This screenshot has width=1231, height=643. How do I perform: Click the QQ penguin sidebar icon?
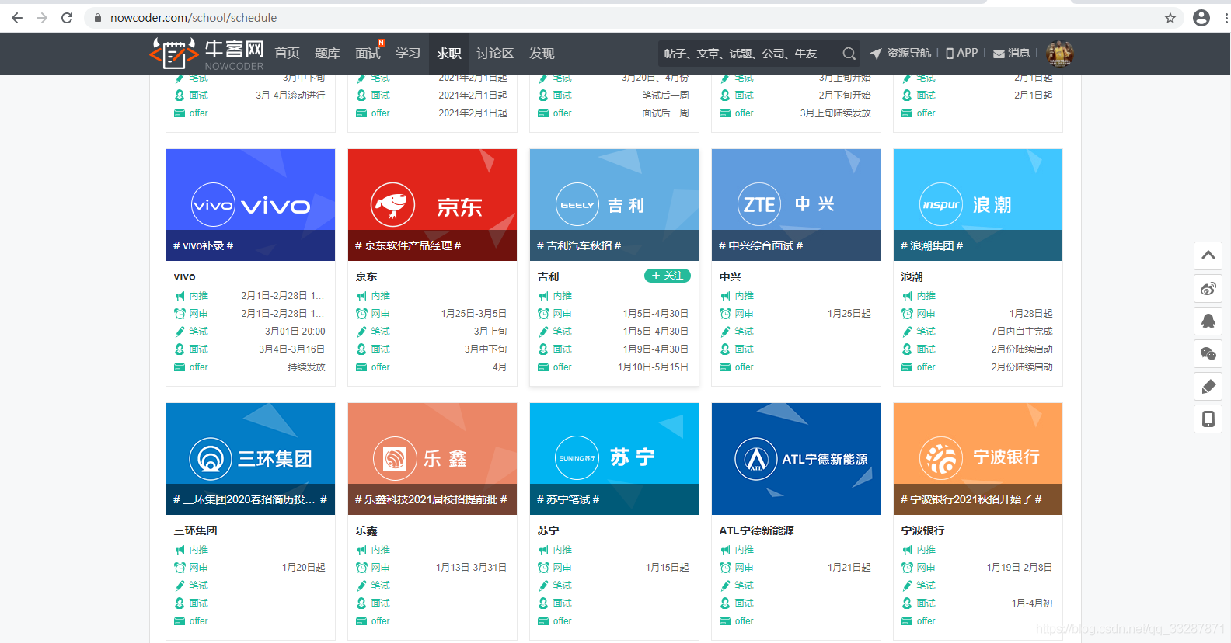[x=1208, y=321]
